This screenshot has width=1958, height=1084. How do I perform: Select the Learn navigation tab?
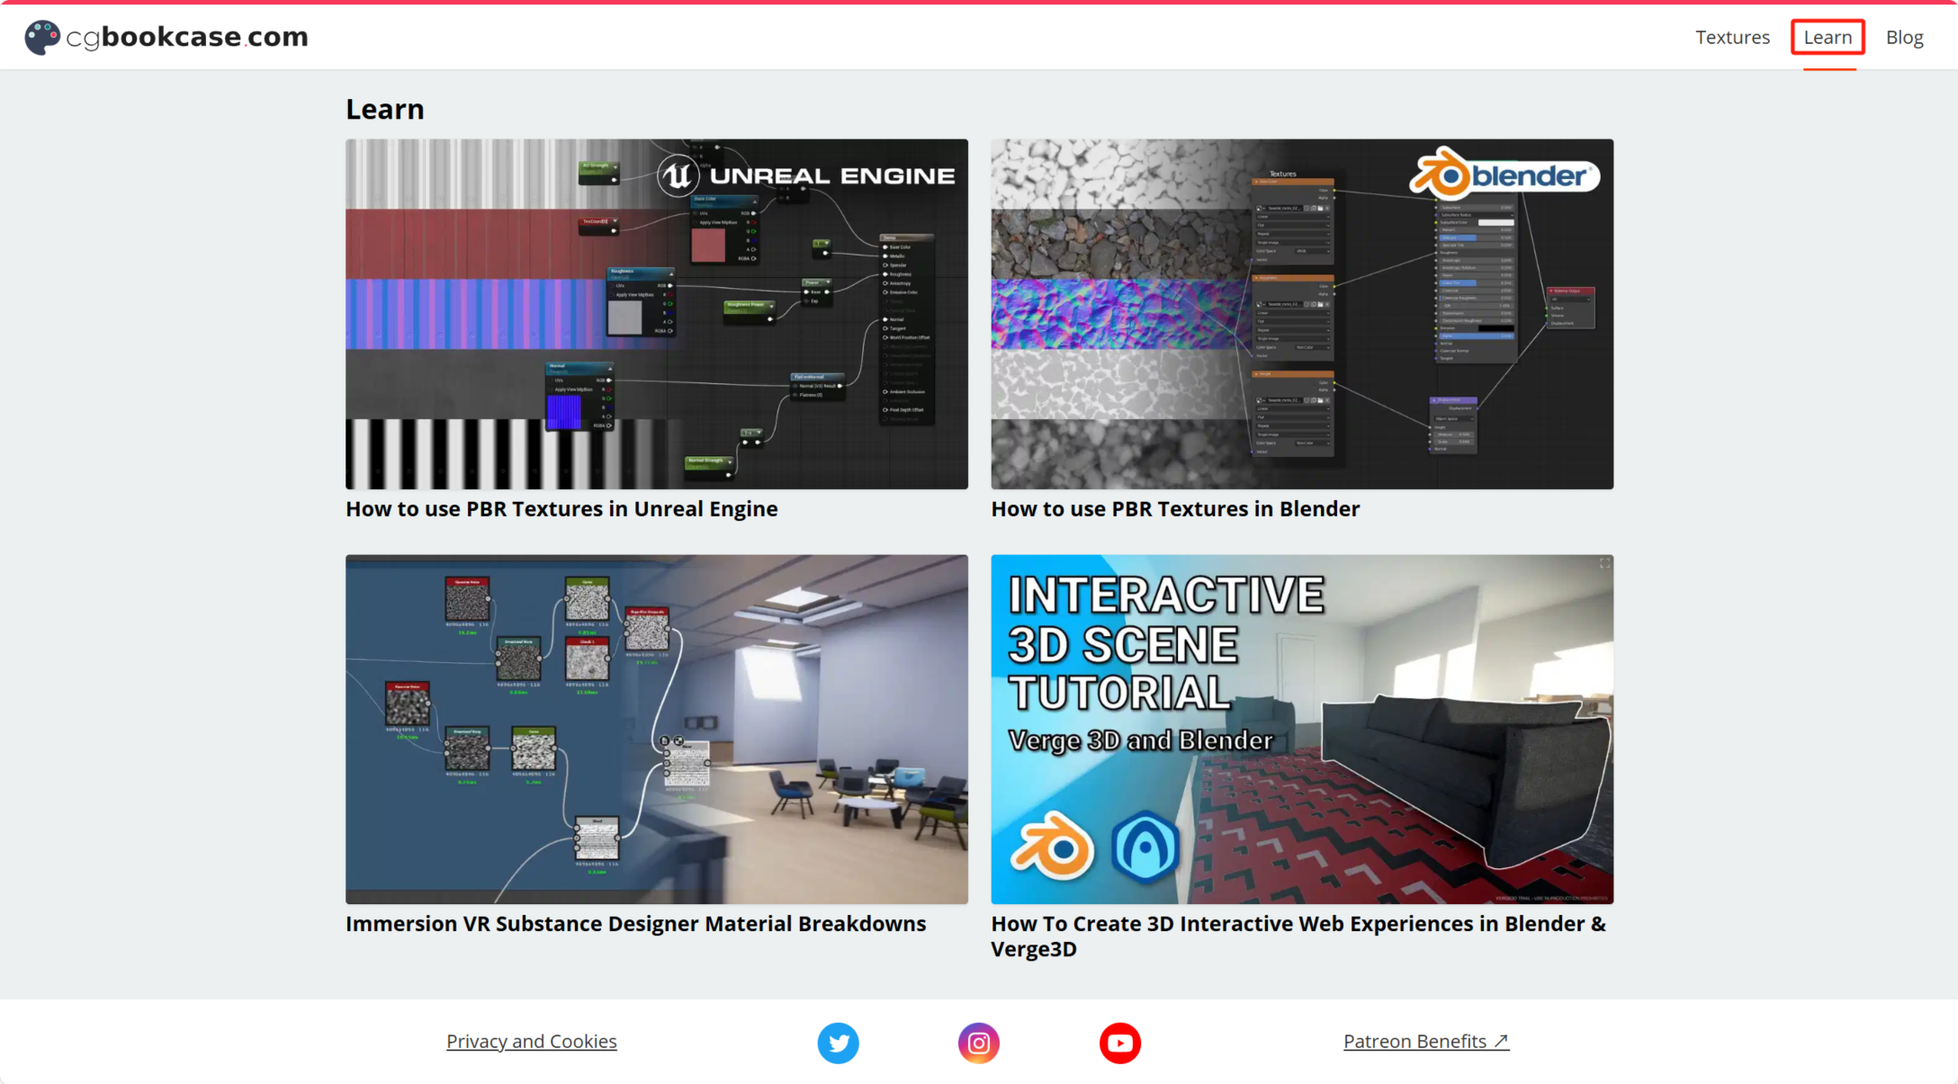click(x=1827, y=37)
